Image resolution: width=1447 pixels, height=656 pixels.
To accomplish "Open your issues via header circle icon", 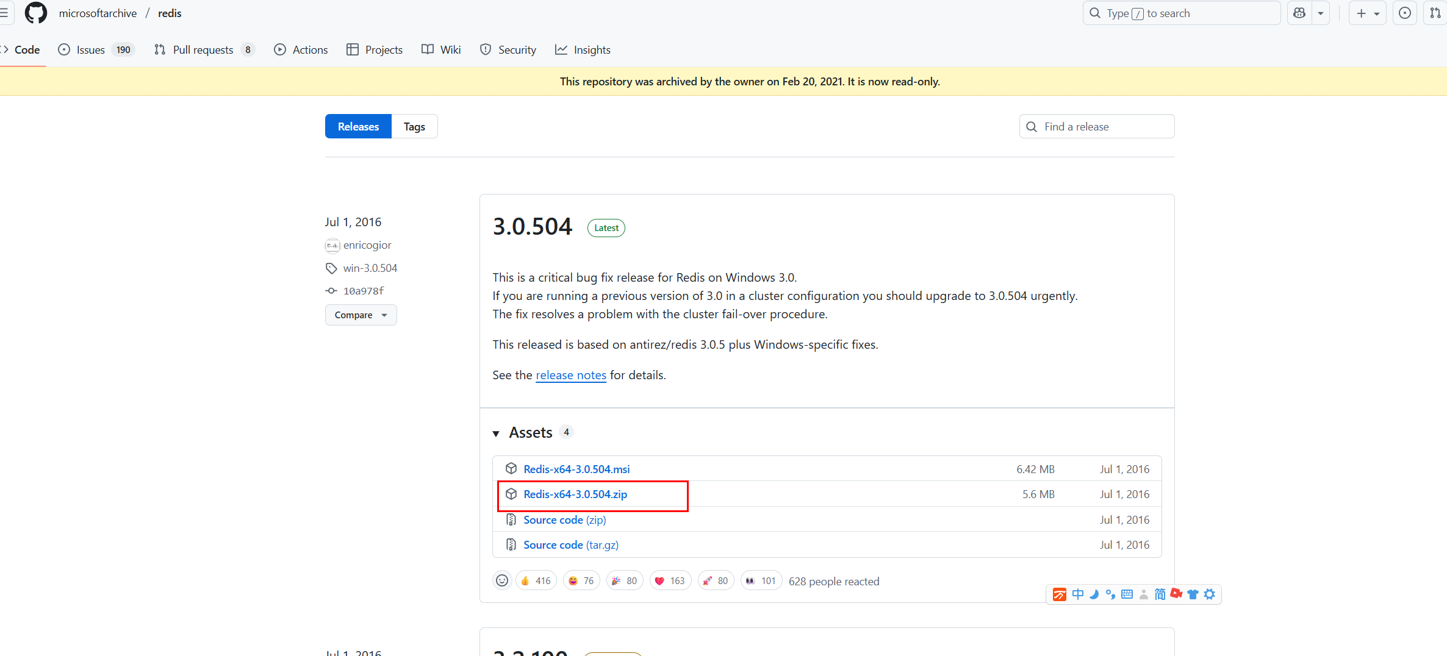I will click(x=1405, y=13).
